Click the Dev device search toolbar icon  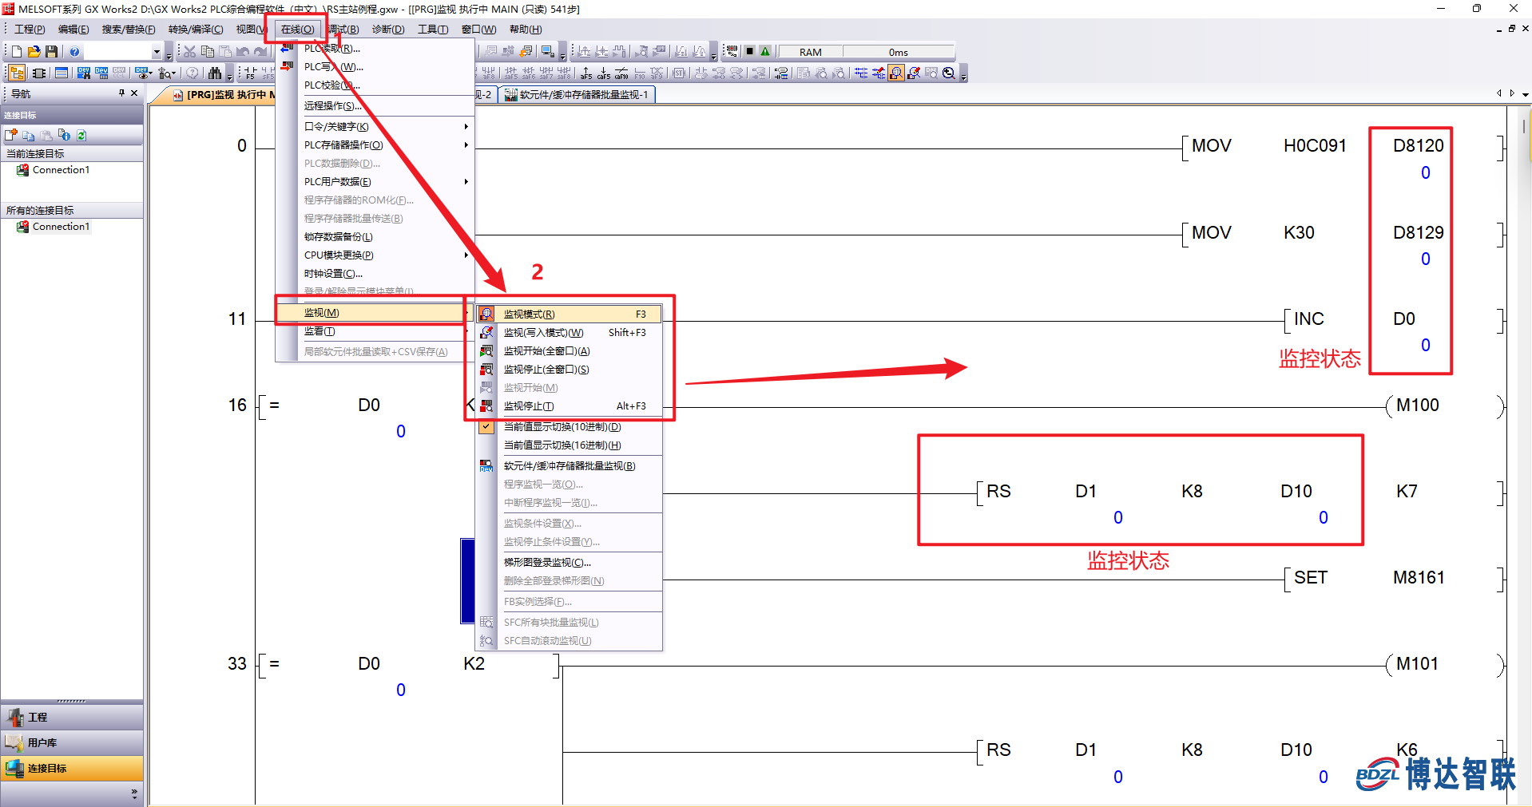(x=84, y=73)
